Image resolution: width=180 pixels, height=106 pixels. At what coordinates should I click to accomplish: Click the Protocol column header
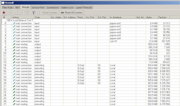pos(81,17)
